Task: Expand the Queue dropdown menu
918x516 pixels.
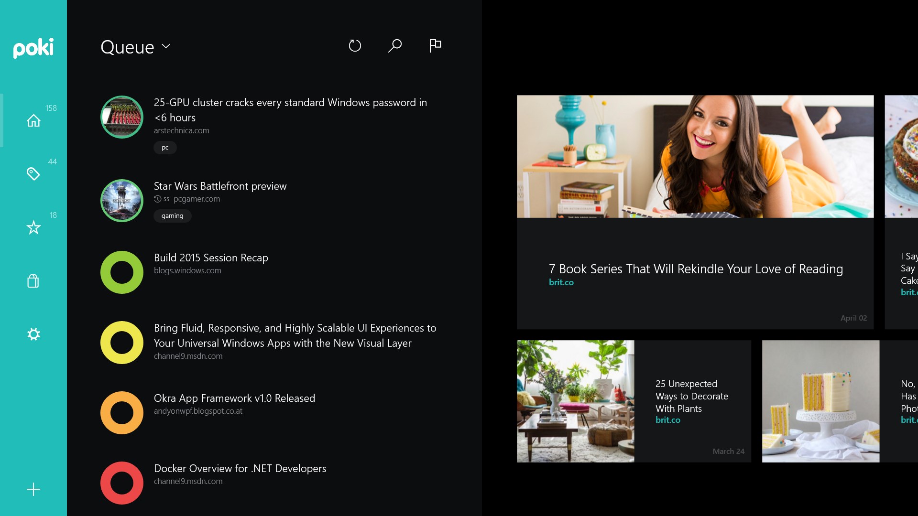Action: tap(167, 46)
